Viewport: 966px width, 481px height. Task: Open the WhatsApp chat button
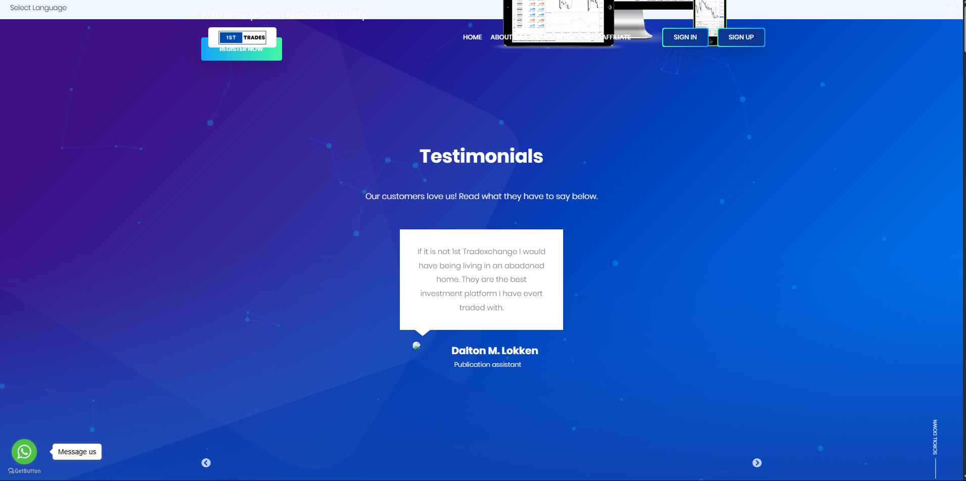click(24, 452)
